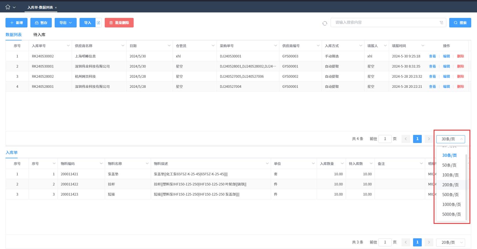Open 供应商名称 column header dropdown
The width and height of the screenshot is (477, 249).
123,46
